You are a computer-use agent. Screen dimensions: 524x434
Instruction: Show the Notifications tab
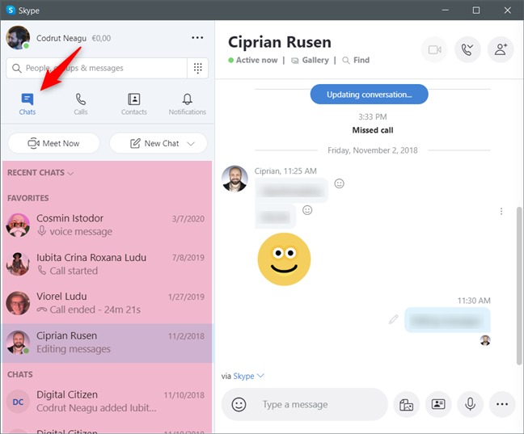click(187, 104)
